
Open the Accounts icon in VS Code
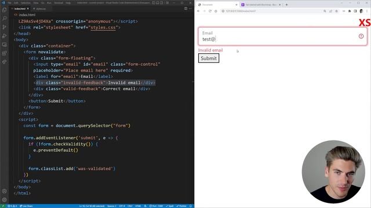point(4,191)
